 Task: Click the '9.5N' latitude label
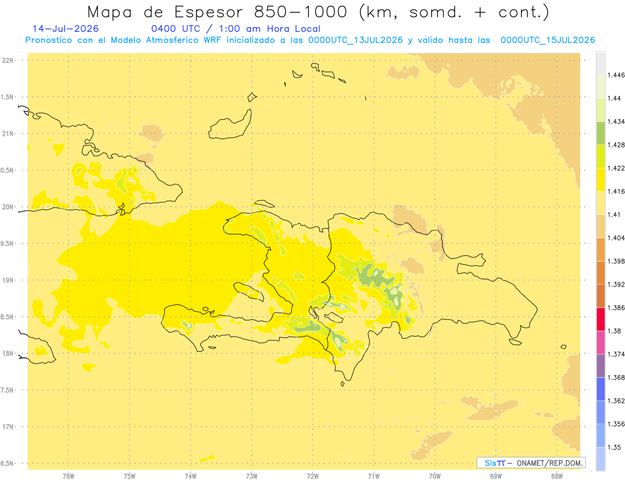8,244
